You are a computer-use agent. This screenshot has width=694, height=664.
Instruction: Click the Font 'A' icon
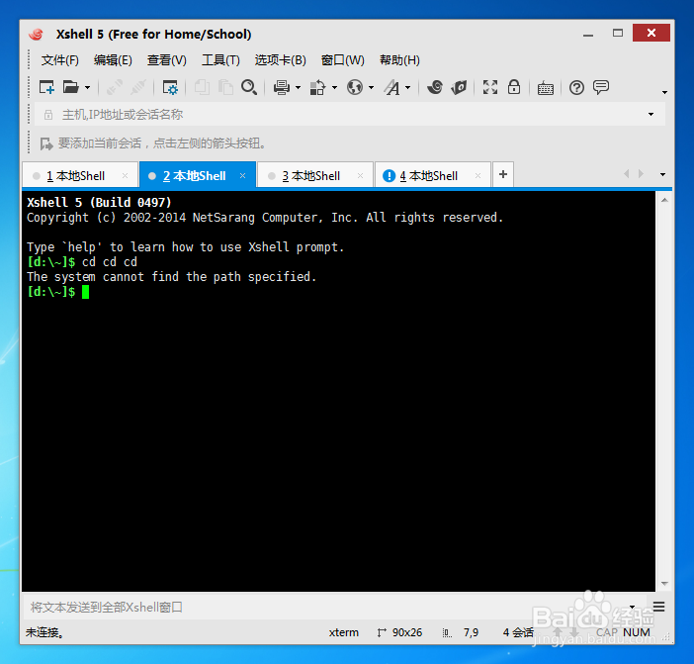coord(391,87)
